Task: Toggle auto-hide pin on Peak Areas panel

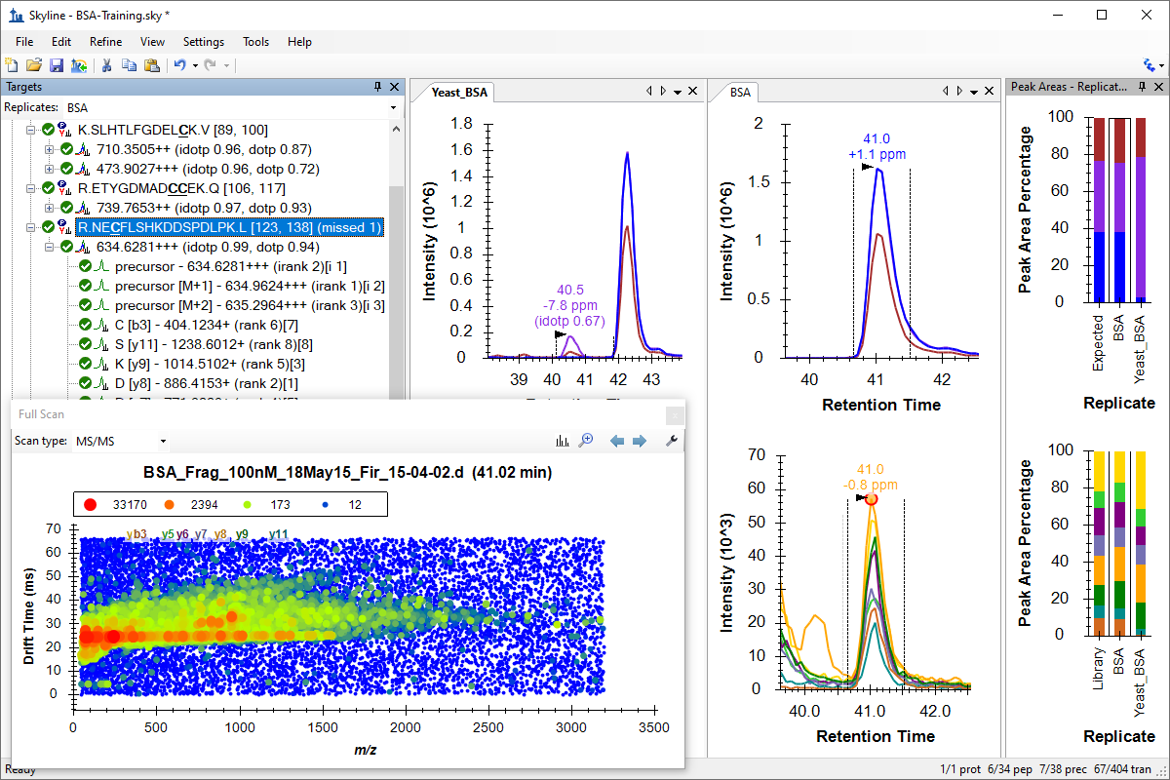Action: pyautogui.click(x=1140, y=88)
